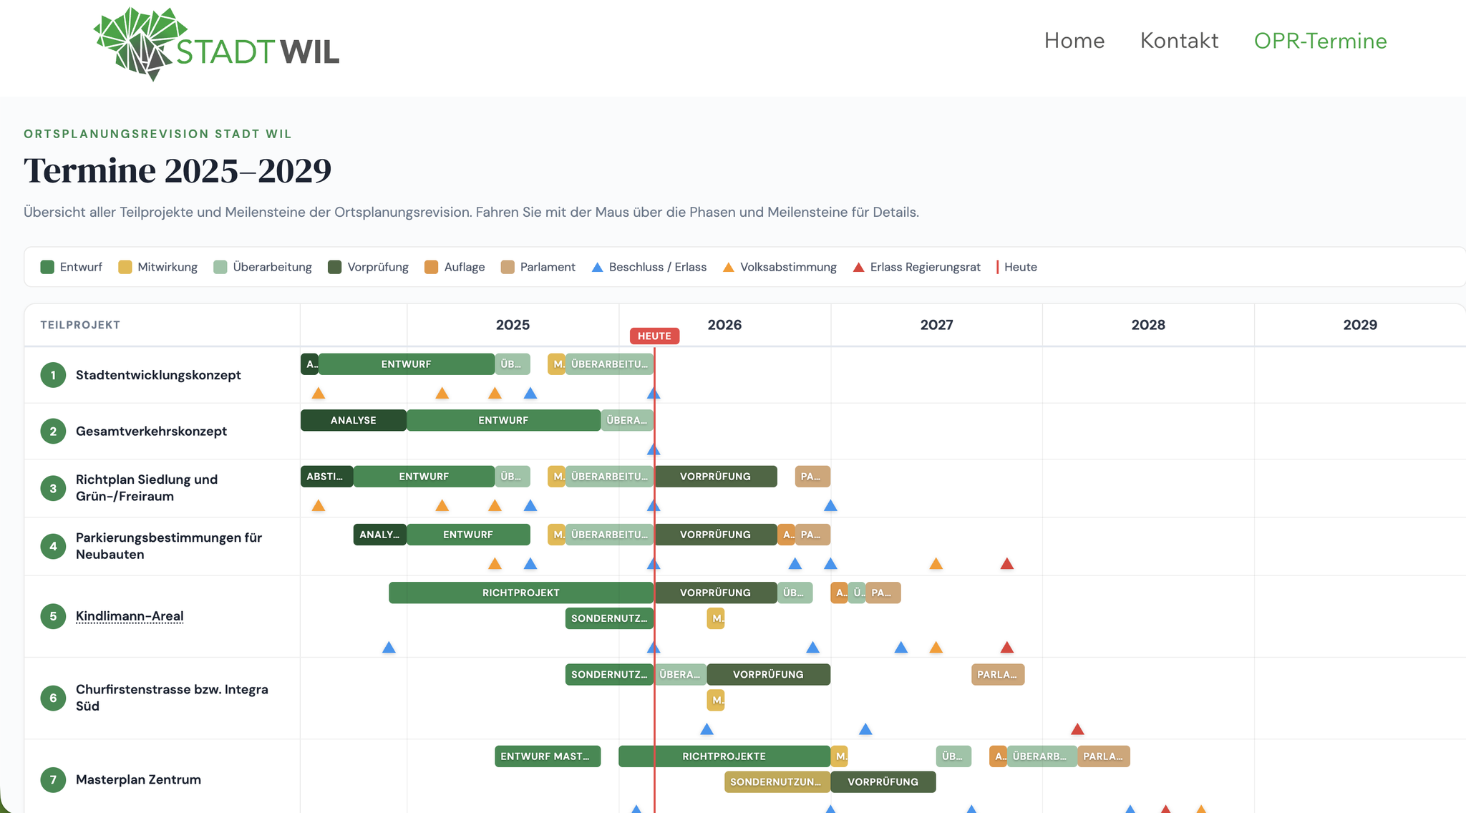This screenshot has width=1466, height=813.
Task: Click the Richtprojekt phase bar for Kindlimann-Areal
Action: coord(520,593)
